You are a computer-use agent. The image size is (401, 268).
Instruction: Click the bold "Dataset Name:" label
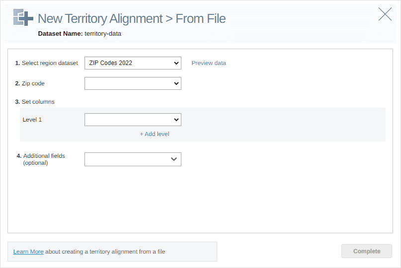[60, 34]
